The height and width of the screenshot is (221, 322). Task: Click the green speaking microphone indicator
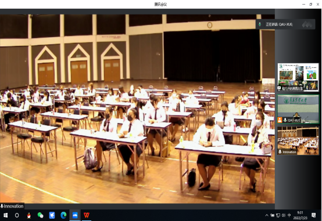tap(260, 24)
